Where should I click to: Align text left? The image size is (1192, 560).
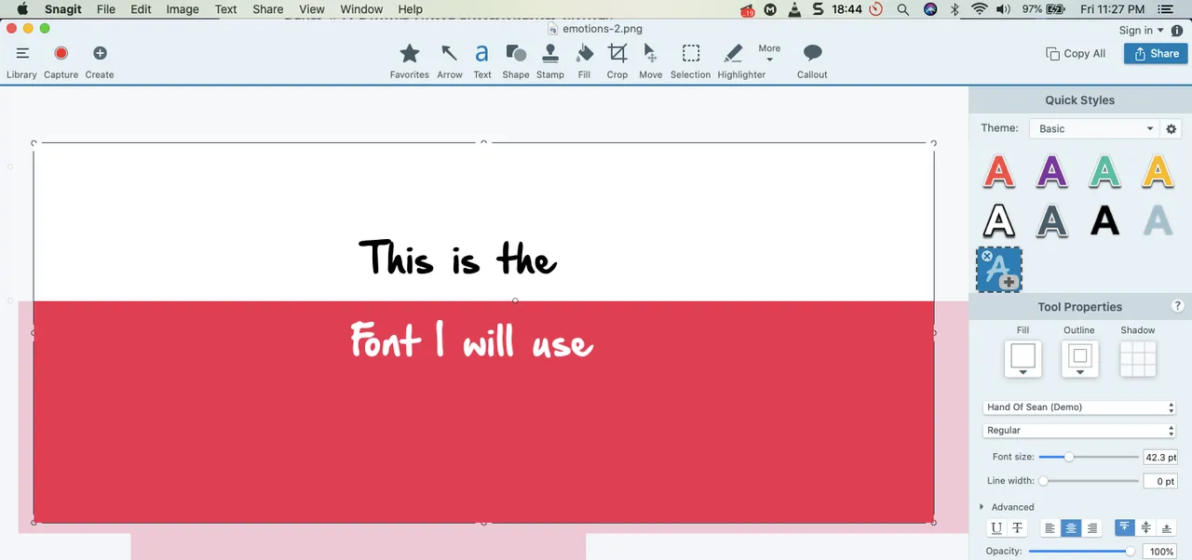click(x=1050, y=527)
